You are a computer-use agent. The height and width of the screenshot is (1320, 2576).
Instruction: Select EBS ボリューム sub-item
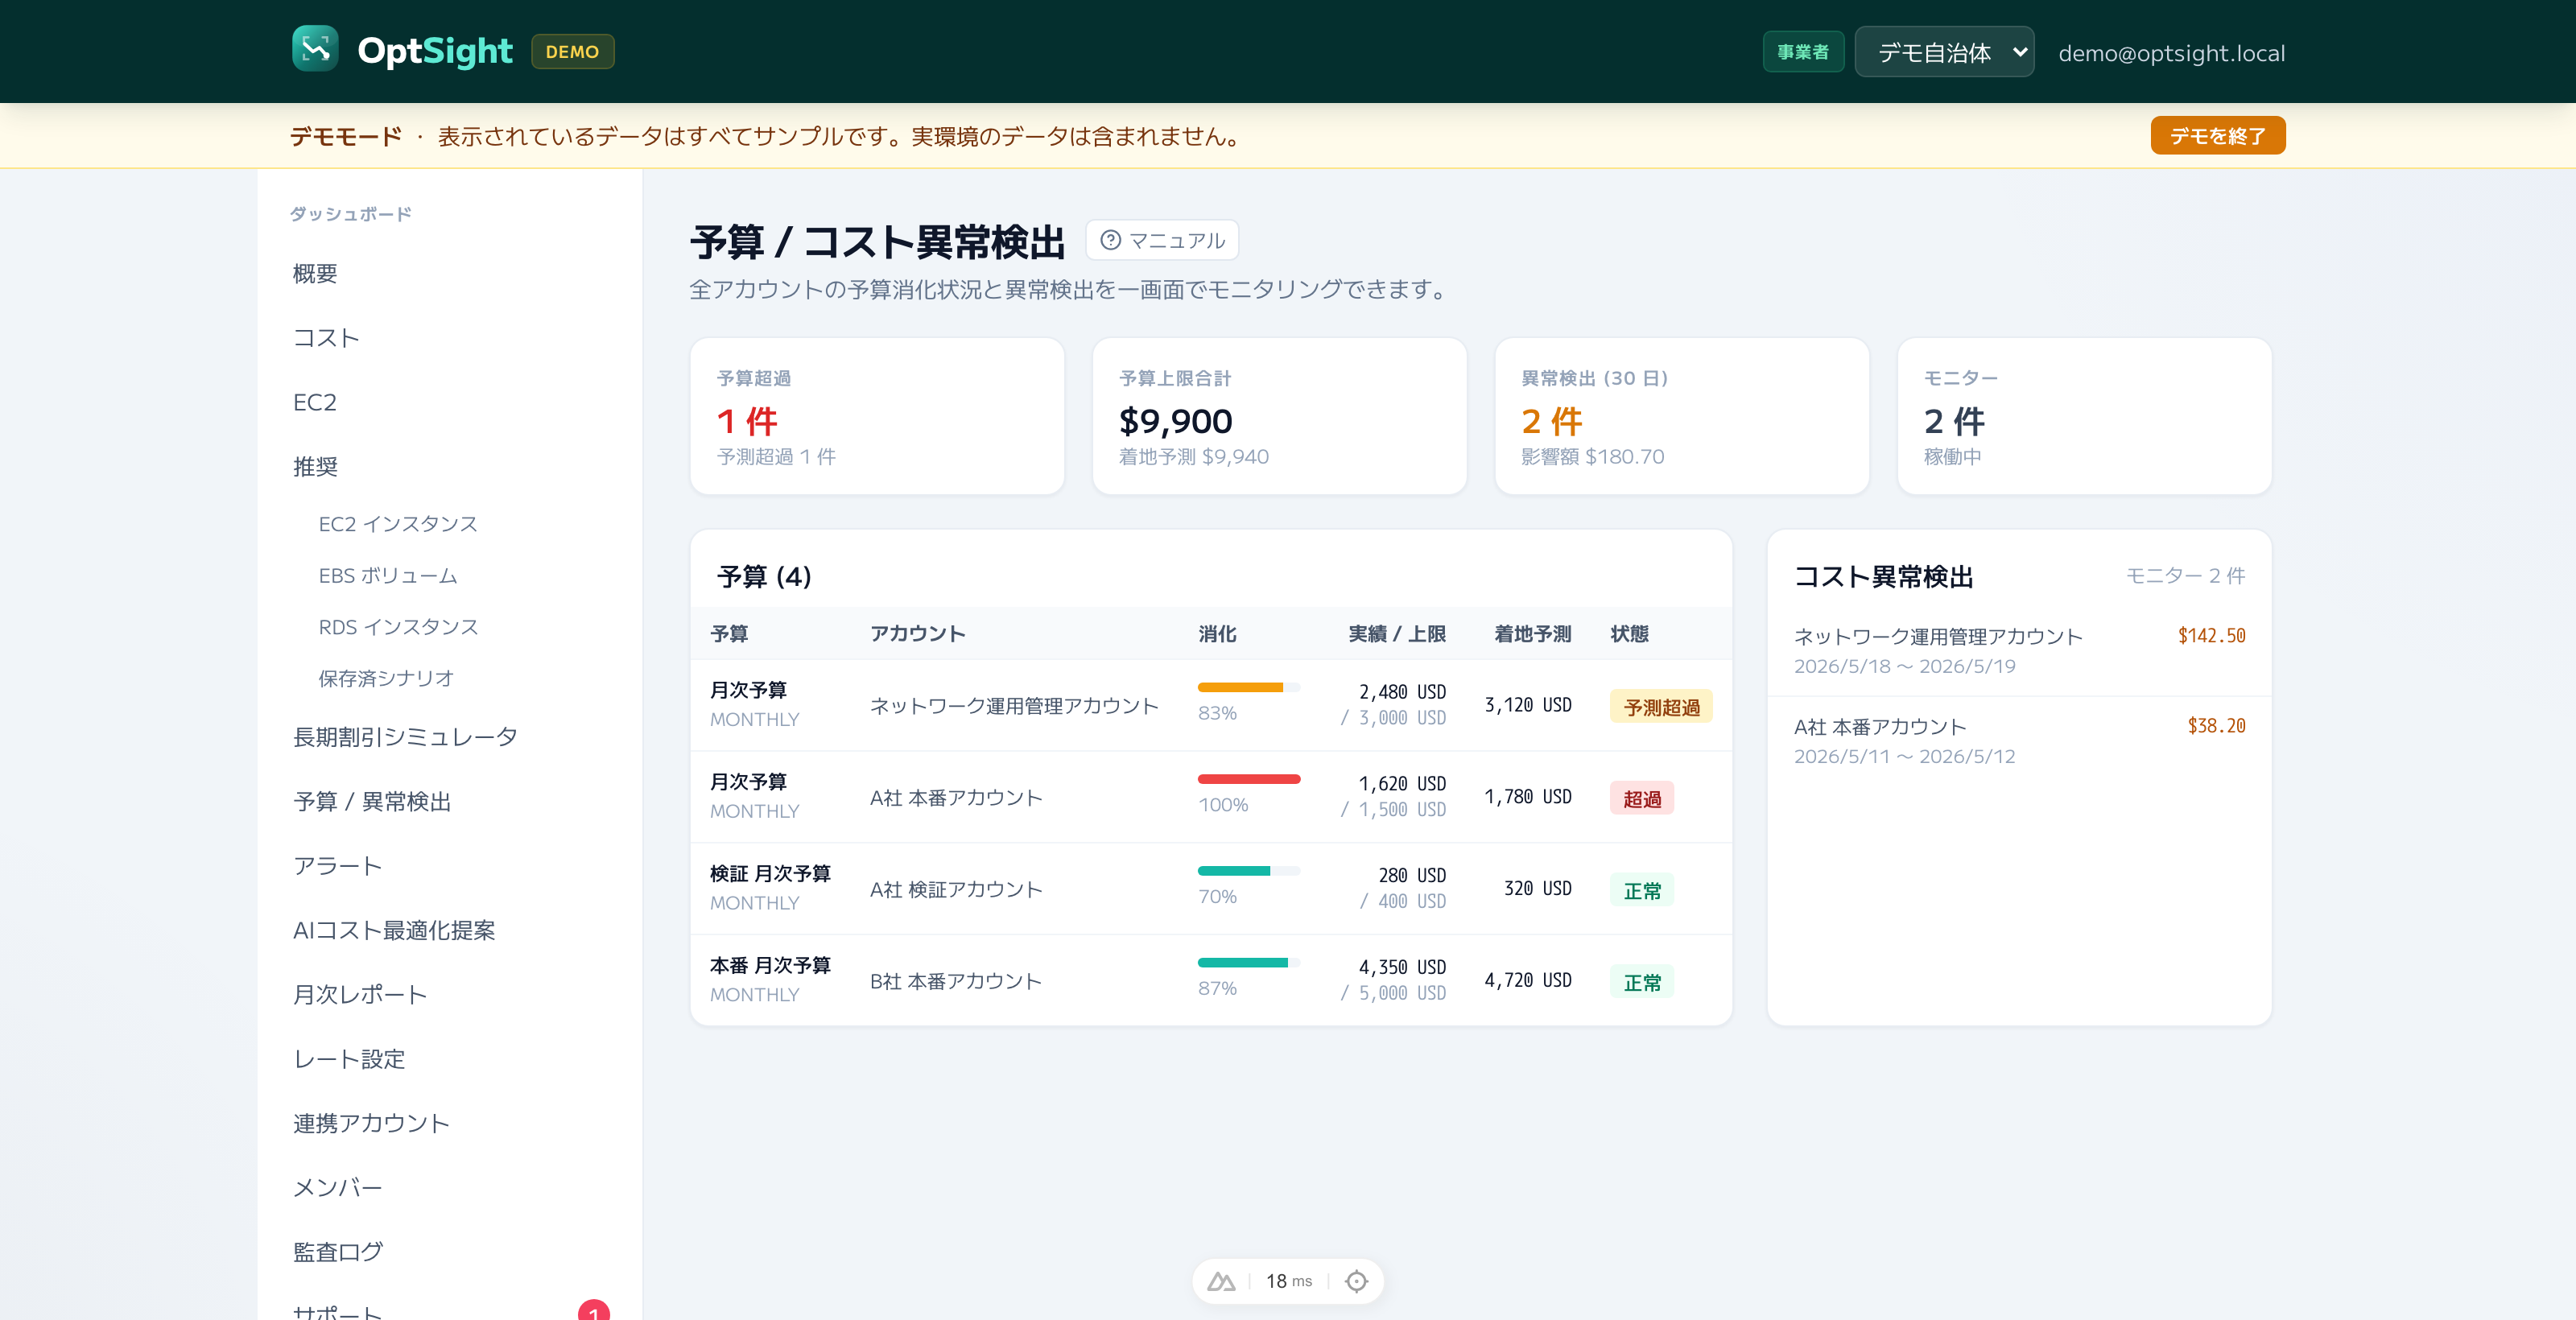click(x=388, y=576)
